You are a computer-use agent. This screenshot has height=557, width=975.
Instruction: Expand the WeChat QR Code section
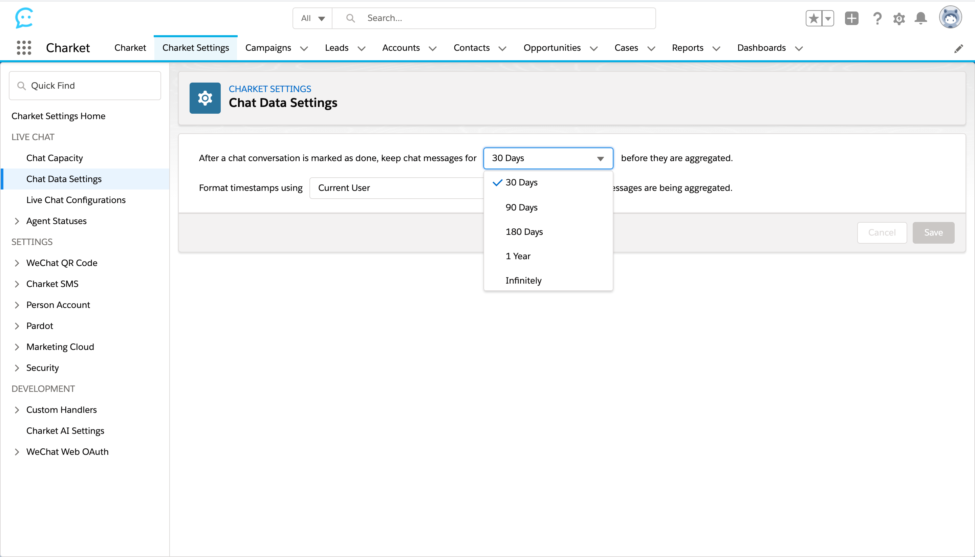(x=17, y=263)
